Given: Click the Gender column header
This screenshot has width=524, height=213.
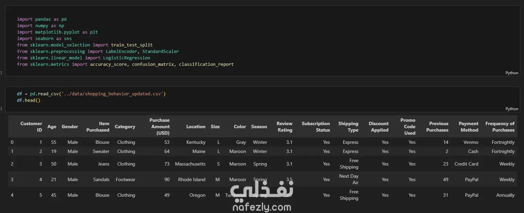Looking at the screenshot, I should (x=70, y=127).
